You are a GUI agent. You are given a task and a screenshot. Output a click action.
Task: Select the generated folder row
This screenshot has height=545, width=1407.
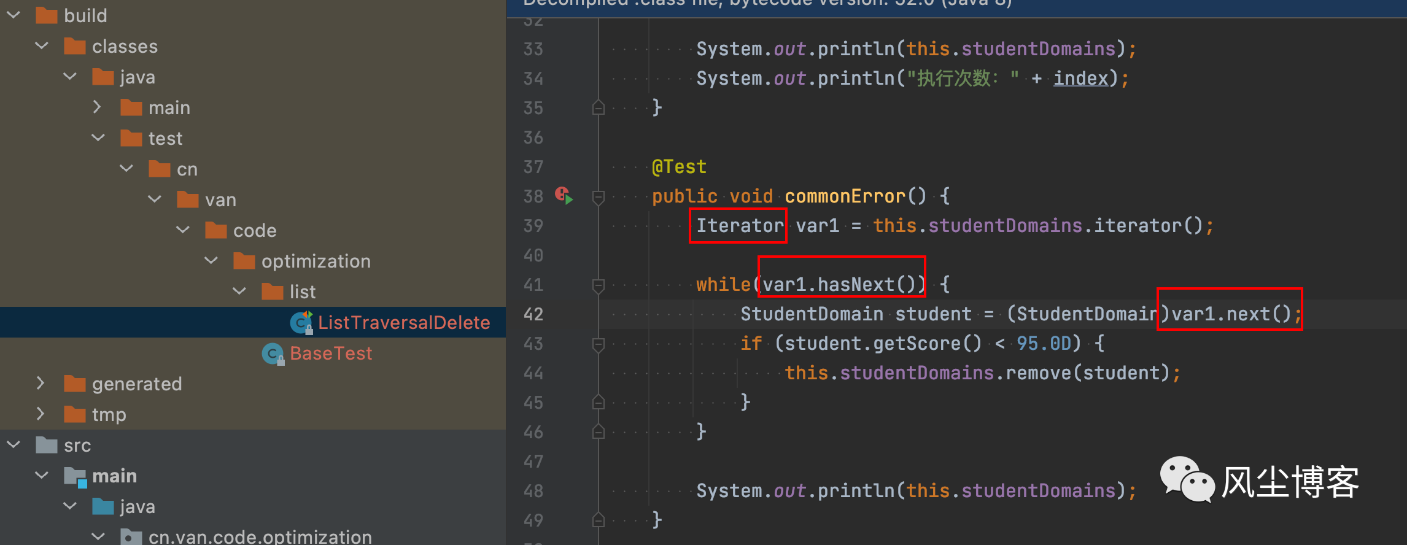pos(253,384)
